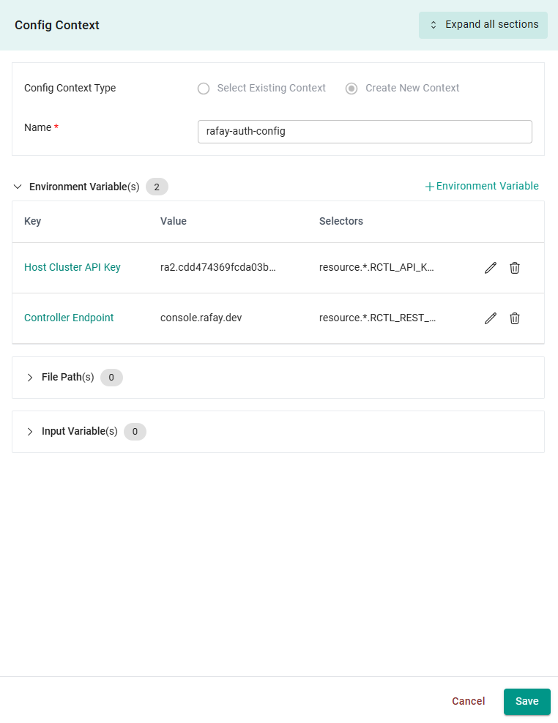Expand the Input Variable(s) section
The image size is (558, 723).
pyautogui.click(x=30, y=431)
